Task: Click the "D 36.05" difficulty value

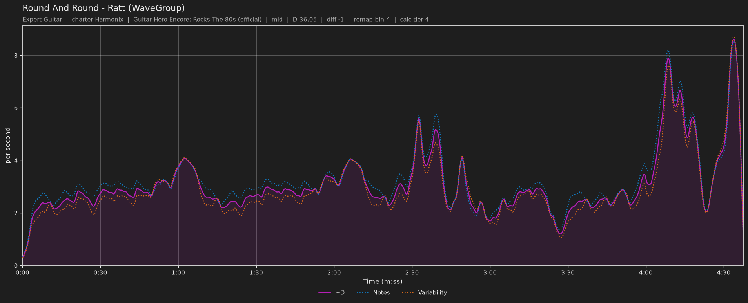Action: coord(305,20)
